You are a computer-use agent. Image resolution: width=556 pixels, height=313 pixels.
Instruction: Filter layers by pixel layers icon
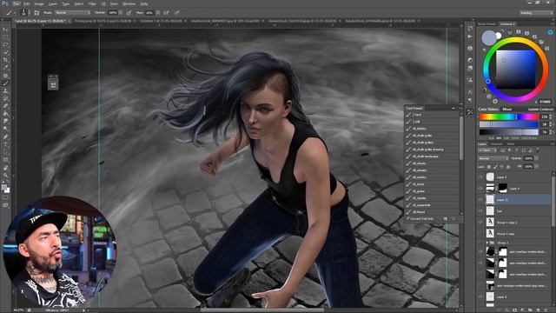502,150
